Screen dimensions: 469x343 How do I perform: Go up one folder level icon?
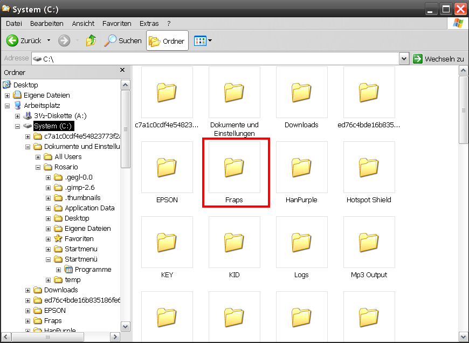pyautogui.click(x=91, y=40)
